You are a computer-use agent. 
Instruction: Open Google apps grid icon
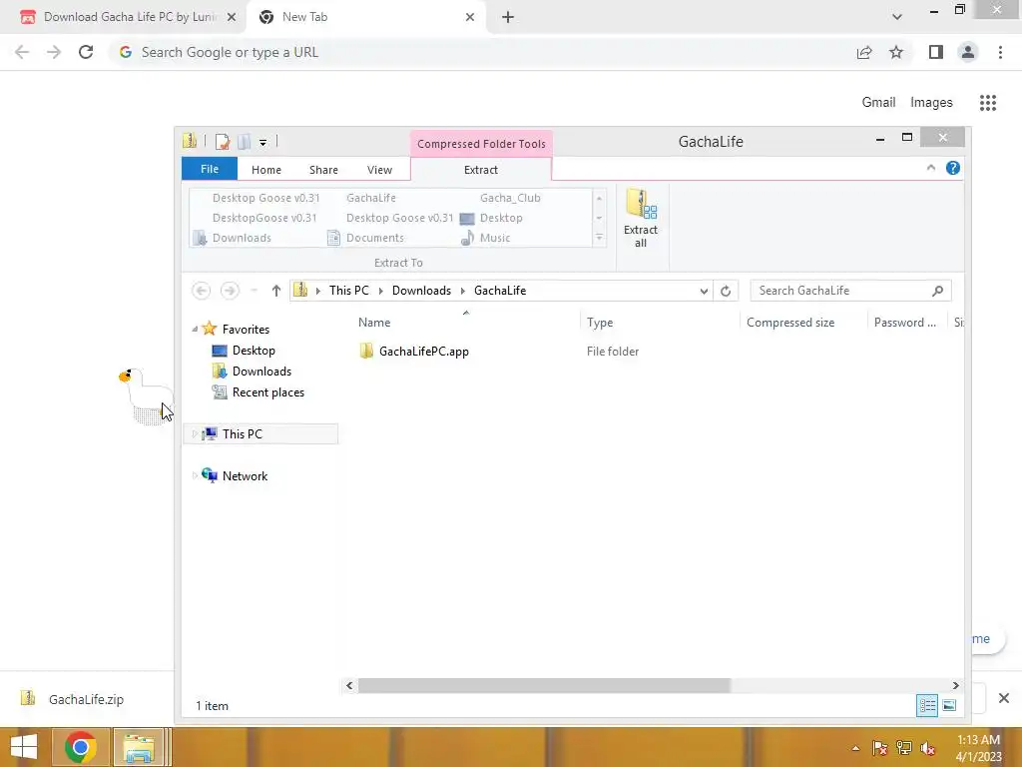988,103
